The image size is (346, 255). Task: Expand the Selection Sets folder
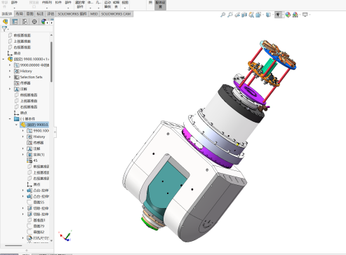pos(10,77)
